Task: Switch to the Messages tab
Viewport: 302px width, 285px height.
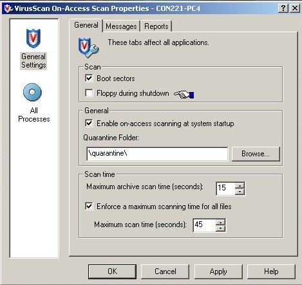Action: coord(121,26)
